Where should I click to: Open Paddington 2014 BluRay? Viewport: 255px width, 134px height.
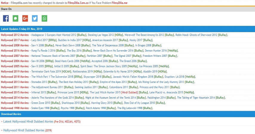[x=162, y=98]
